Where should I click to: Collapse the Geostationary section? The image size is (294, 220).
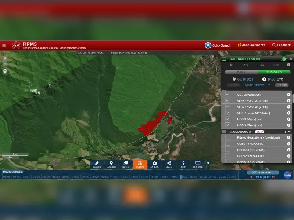[x=289, y=132]
